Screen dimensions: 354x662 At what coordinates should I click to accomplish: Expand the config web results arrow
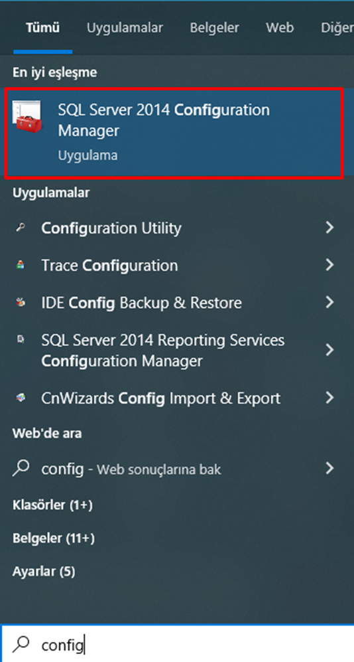point(329,469)
